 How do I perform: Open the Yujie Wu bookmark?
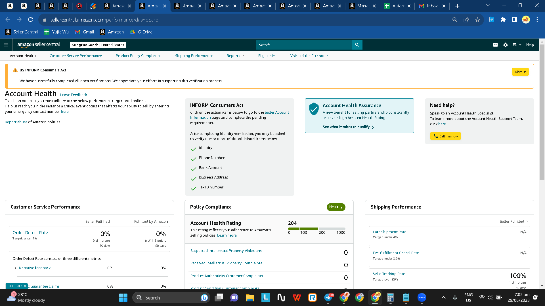point(56,32)
